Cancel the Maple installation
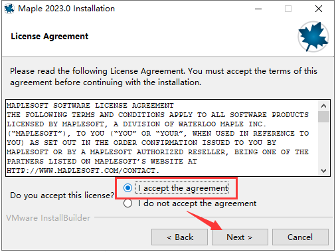The width and height of the screenshot is (336, 252). [300, 237]
